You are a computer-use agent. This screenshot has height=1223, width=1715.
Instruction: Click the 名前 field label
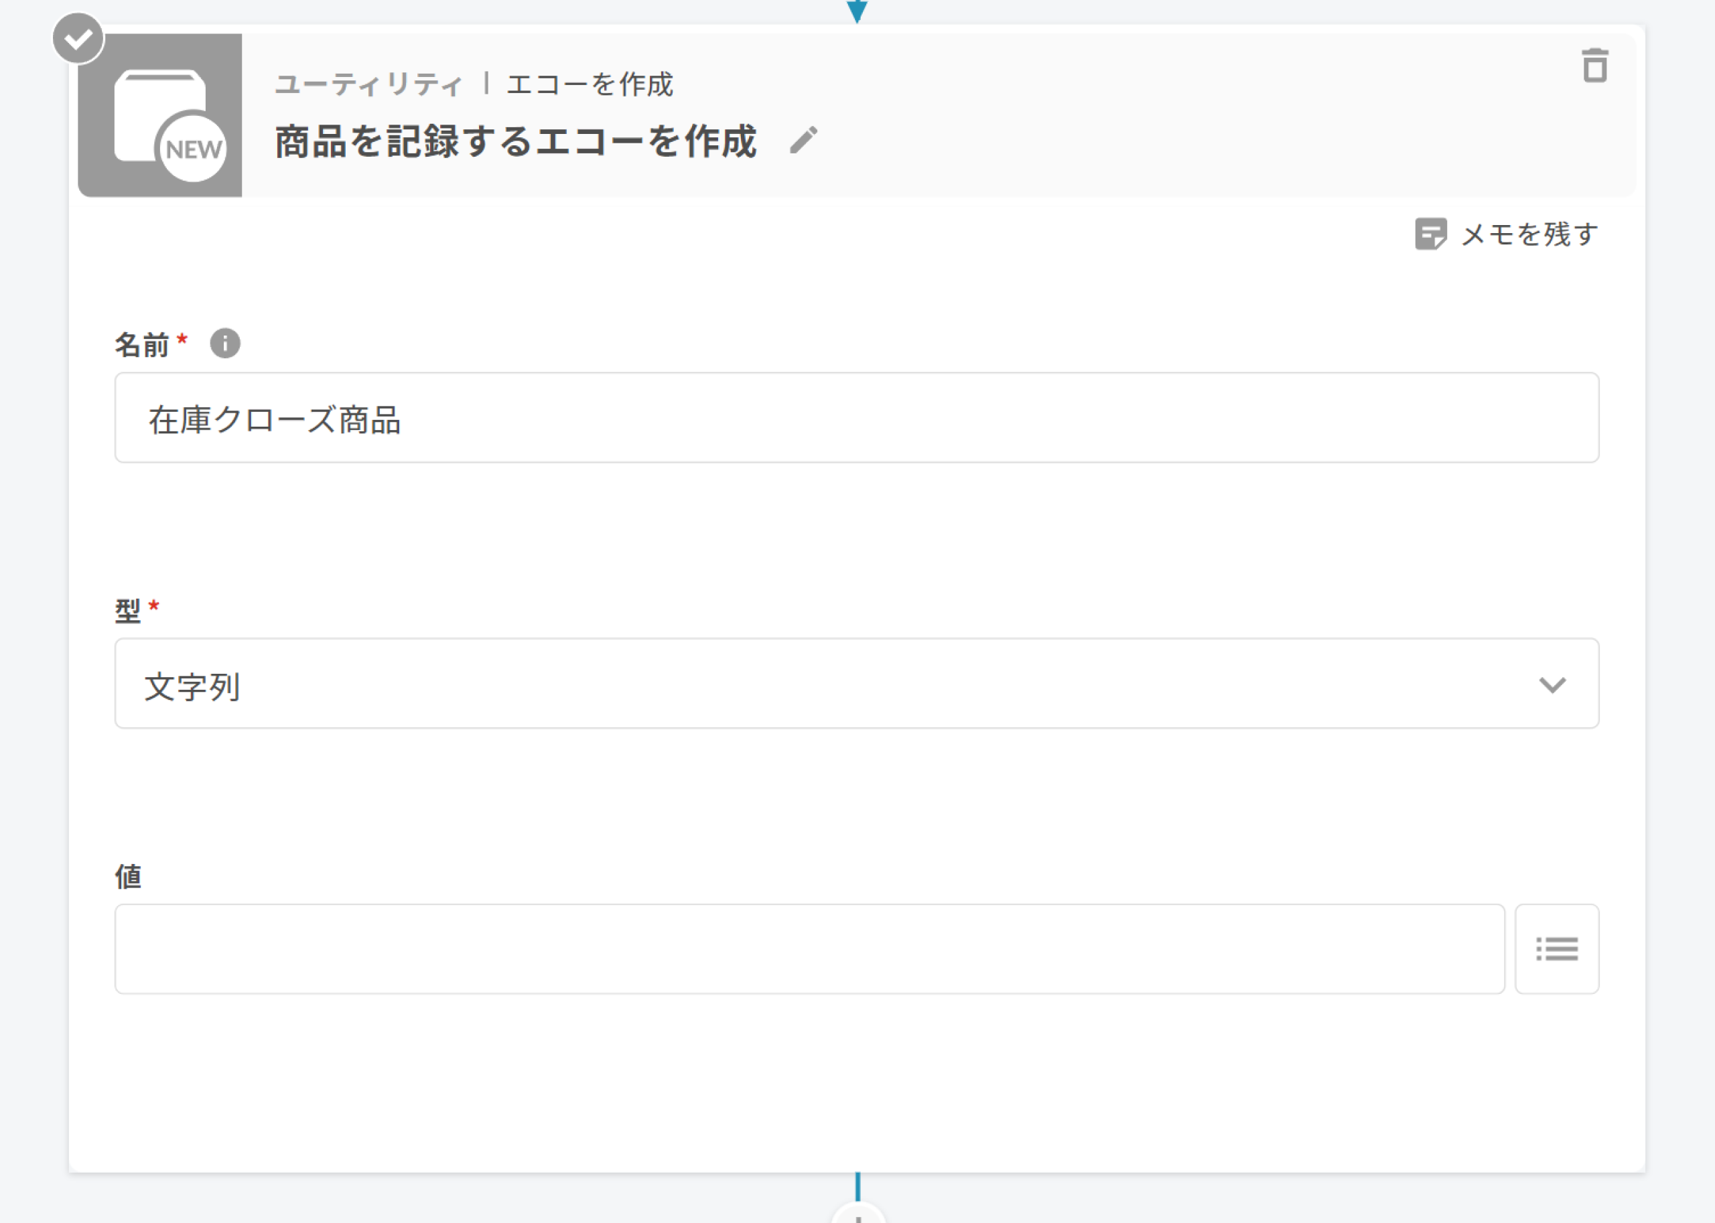[141, 345]
